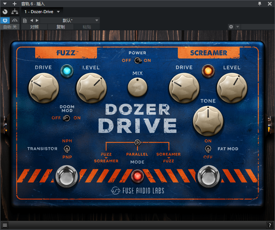Adjust the Fuzz DRIVE knob
This screenshot has height=230, width=275.
tap(43, 88)
